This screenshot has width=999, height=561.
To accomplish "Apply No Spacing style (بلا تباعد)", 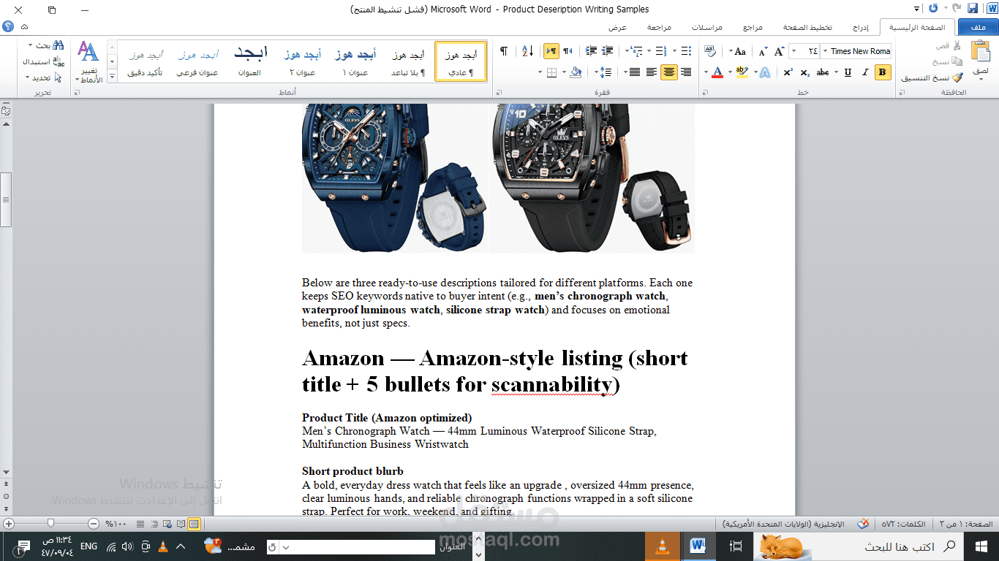I will pyautogui.click(x=407, y=61).
